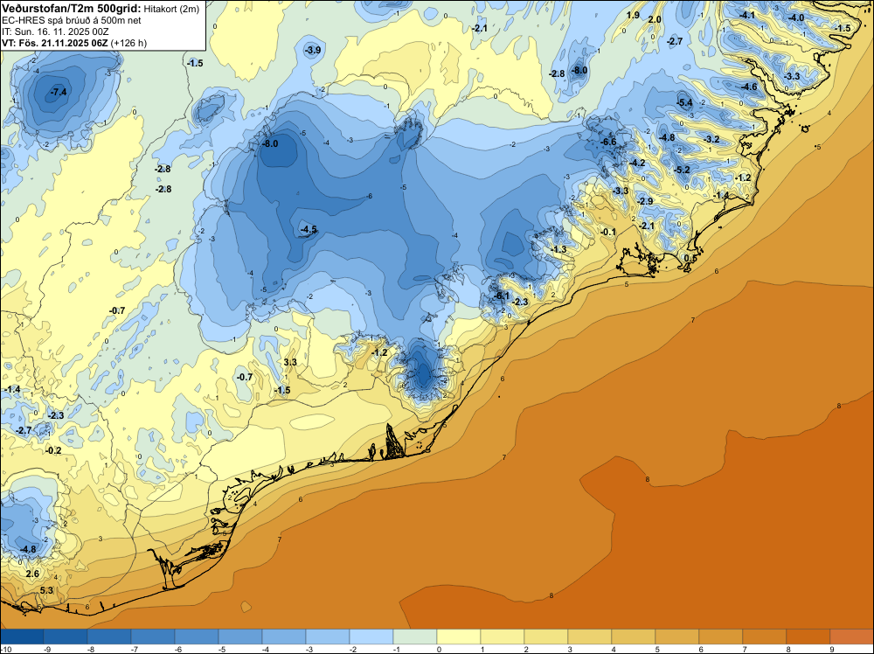Select the 3.3 temperature label
Viewport: 874px width, 654px height.
tap(290, 362)
